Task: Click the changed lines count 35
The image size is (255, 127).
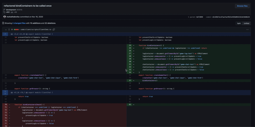Action: point(12,30)
